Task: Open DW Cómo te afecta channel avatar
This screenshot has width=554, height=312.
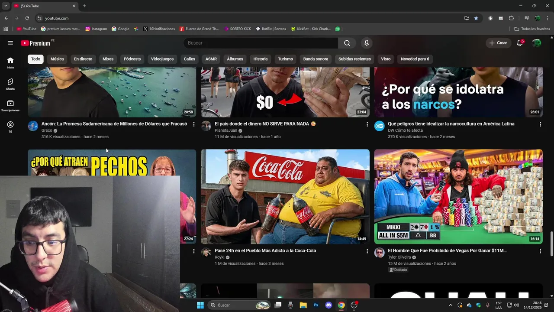Action: [380, 126]
